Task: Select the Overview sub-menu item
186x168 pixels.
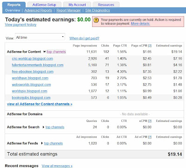Action: pos(13,10)
